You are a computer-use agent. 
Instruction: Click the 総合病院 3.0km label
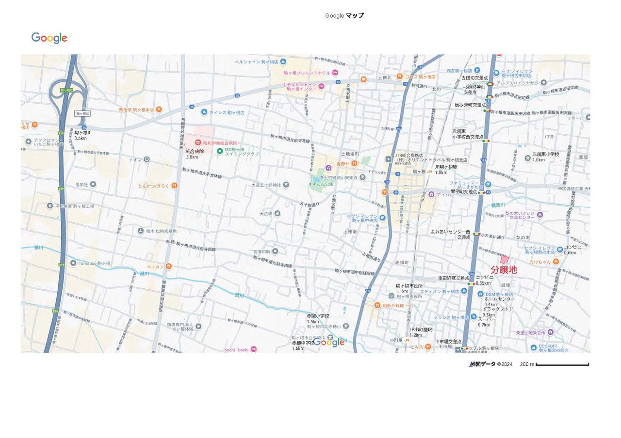195,154
